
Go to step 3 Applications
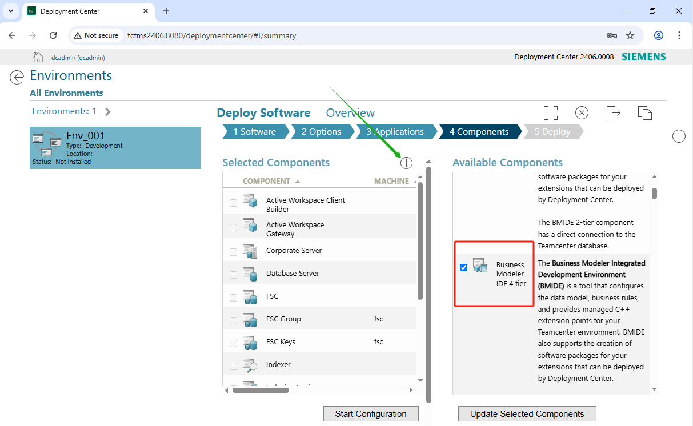[x=395, y=131]
